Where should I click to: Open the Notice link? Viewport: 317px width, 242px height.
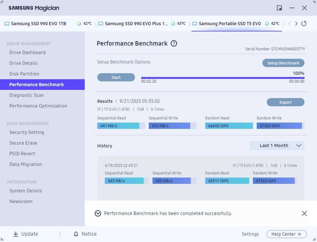89,234
